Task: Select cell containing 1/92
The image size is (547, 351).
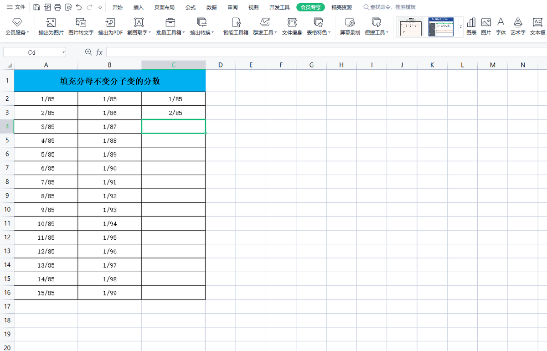Action: 110,196
